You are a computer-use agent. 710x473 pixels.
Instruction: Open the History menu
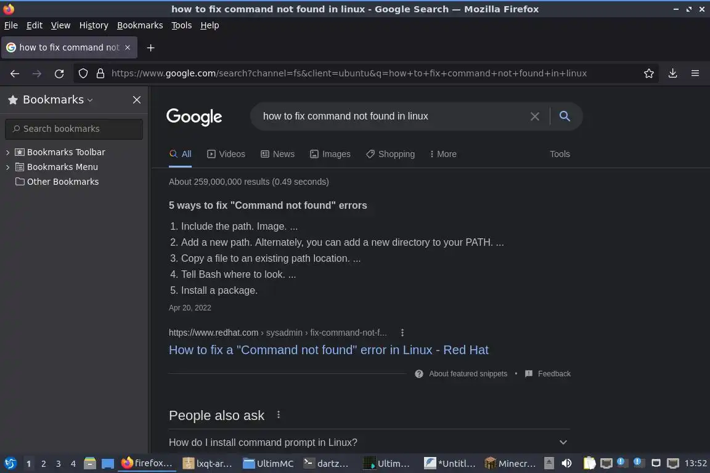pyautogui.click(x=94, y=25)
